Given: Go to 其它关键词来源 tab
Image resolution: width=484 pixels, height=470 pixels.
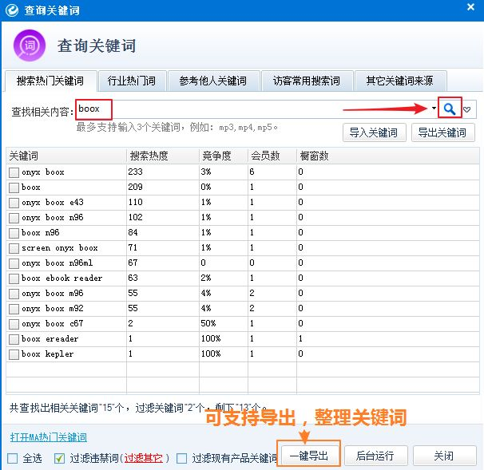Looking at the screenshot, I should [400, 81].
